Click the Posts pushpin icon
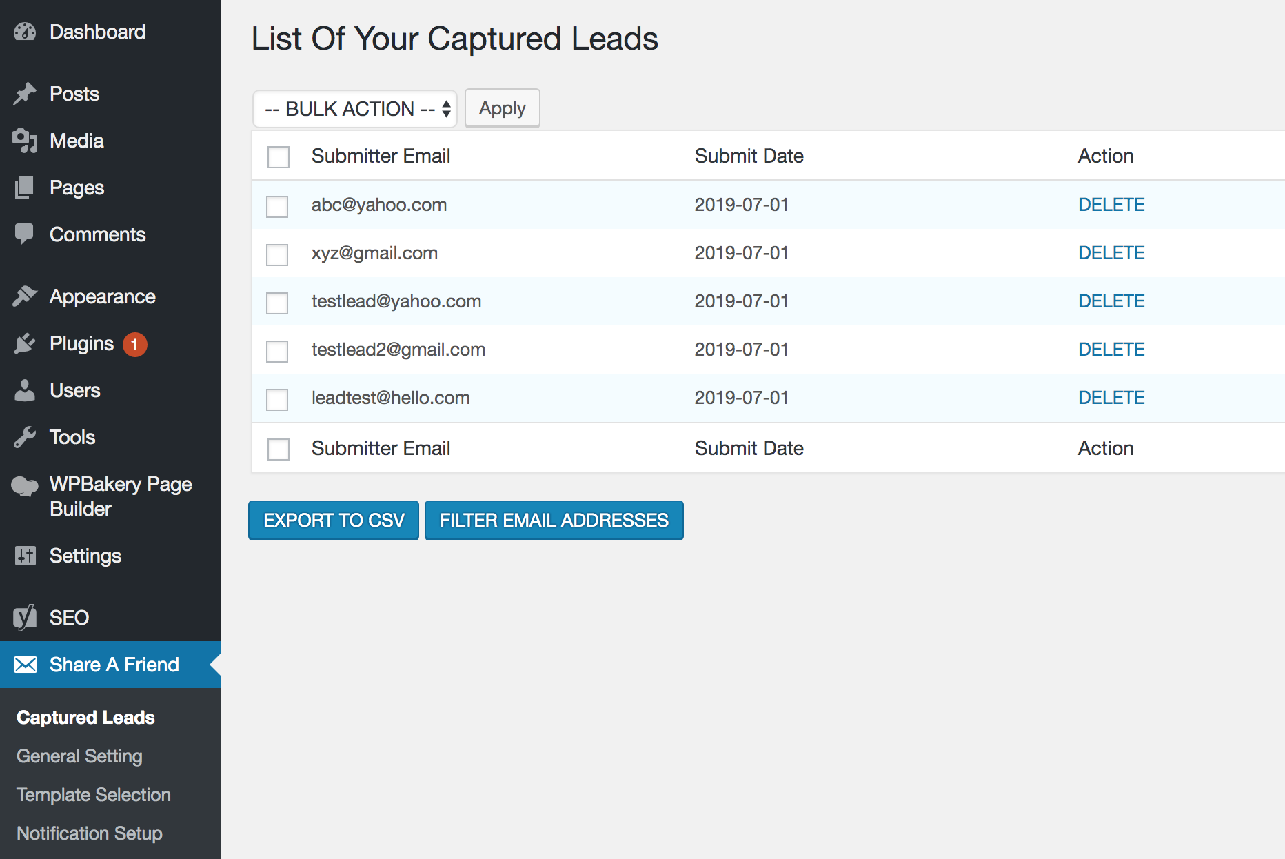 [x=25, y=94]
